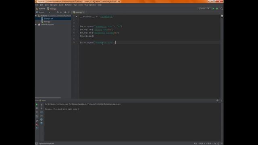Viewport: 258px width, 145px height.
Task: Click the inspection indicator atop the editor scrollbar
Action: [x=222, y=16]
